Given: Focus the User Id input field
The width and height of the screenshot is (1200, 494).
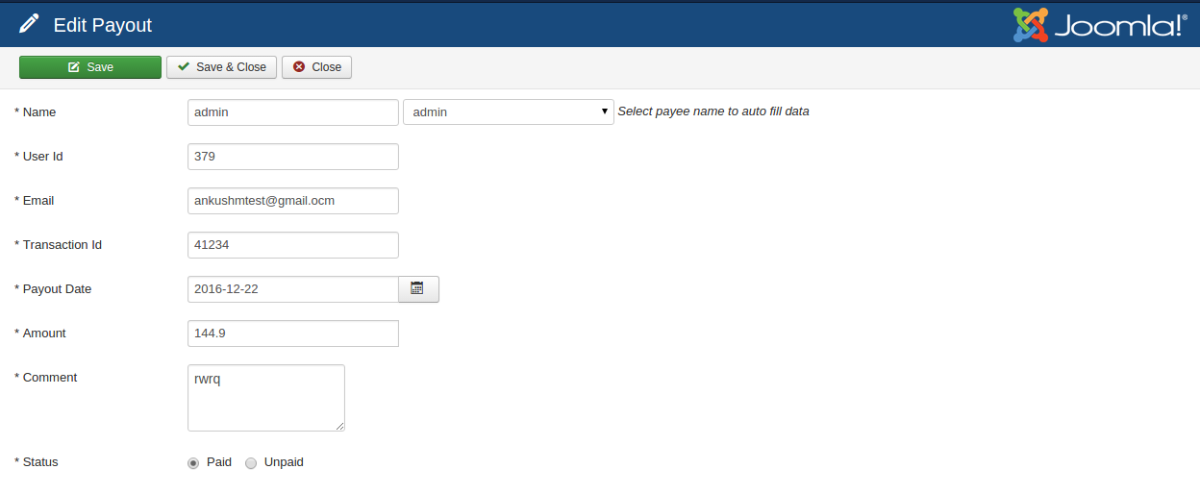Looking at the screenshot, I should [x=292, y=157].
